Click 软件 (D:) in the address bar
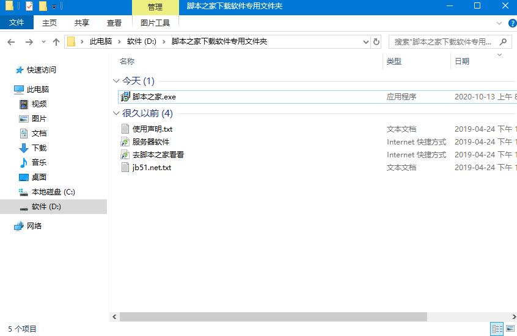The height and width of the screenshot is (336, 517). tap(141, 41)
